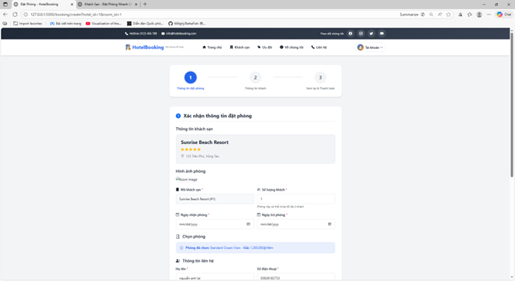Open browser settings and more menu
The height and width of the screenshot is (281, 515).
pyautogui.click(x=489, y=15)
